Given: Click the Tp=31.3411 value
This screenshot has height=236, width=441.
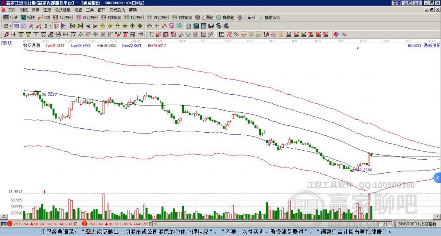Looking at the screenshot, I should pos(55,45).
